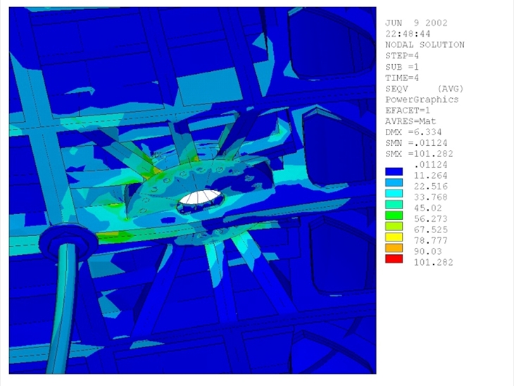This screenshot has height=386, width=514.
Task: Click the cyan legend swatch
Action: [394, 193]
